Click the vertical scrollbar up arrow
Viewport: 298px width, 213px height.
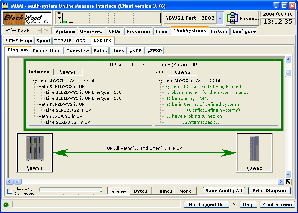click(x=288, y=60)
